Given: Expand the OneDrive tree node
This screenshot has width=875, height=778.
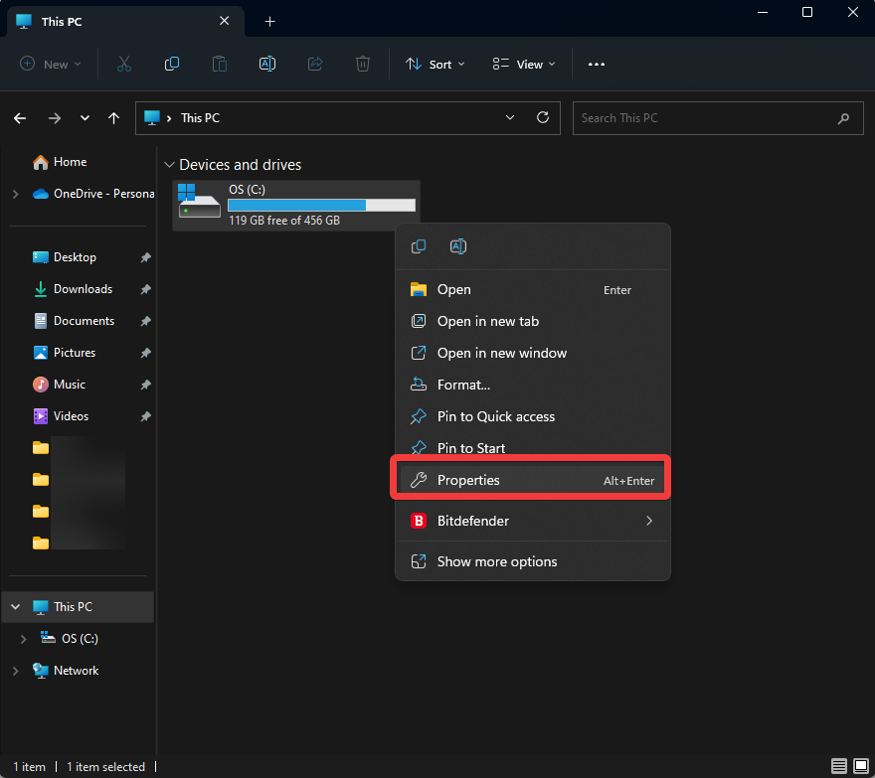Looking at the screenshot, I should coord(15,194).
